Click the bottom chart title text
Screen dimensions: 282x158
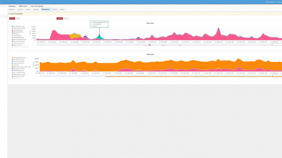pos(150,54)
